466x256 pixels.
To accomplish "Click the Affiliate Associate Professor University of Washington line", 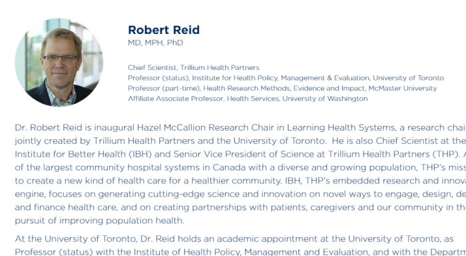I will (x=248, y=99).
